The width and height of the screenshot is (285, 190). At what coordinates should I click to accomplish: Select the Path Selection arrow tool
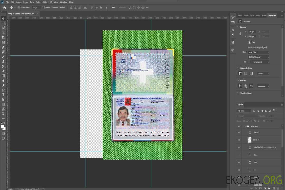coord(3,99)
